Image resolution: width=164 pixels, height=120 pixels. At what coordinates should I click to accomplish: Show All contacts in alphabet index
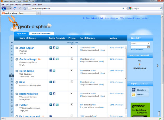(x=12, y=42)
